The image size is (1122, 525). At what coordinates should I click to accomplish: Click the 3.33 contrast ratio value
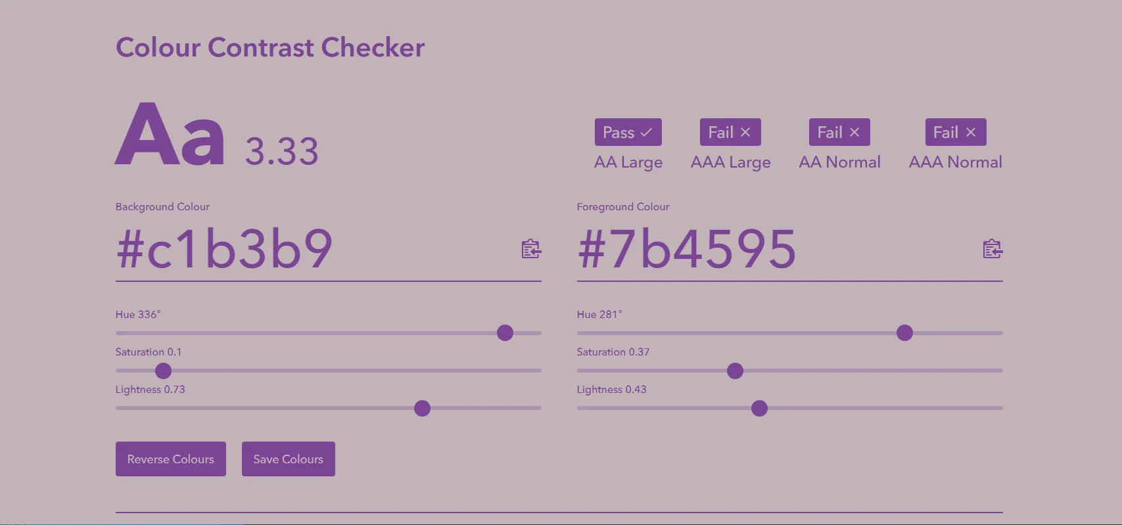point(282,152)
